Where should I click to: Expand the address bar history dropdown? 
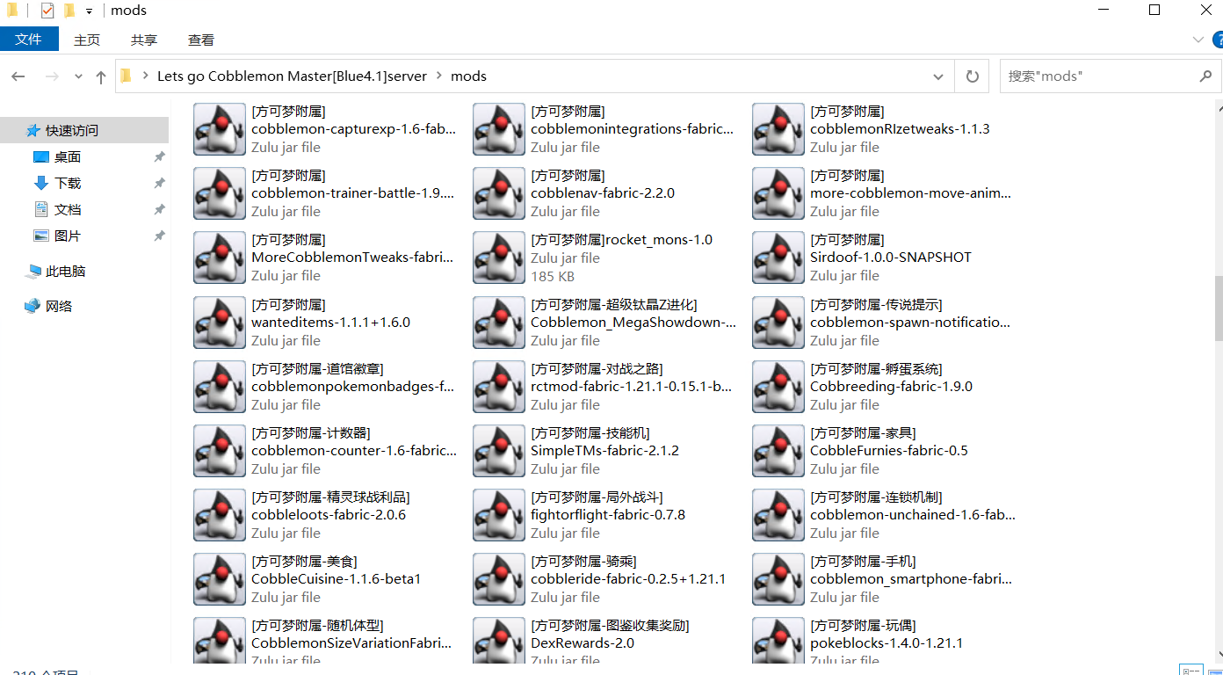pos(938,76)
